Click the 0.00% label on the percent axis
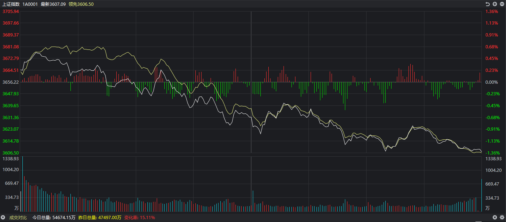 point(492,82)
